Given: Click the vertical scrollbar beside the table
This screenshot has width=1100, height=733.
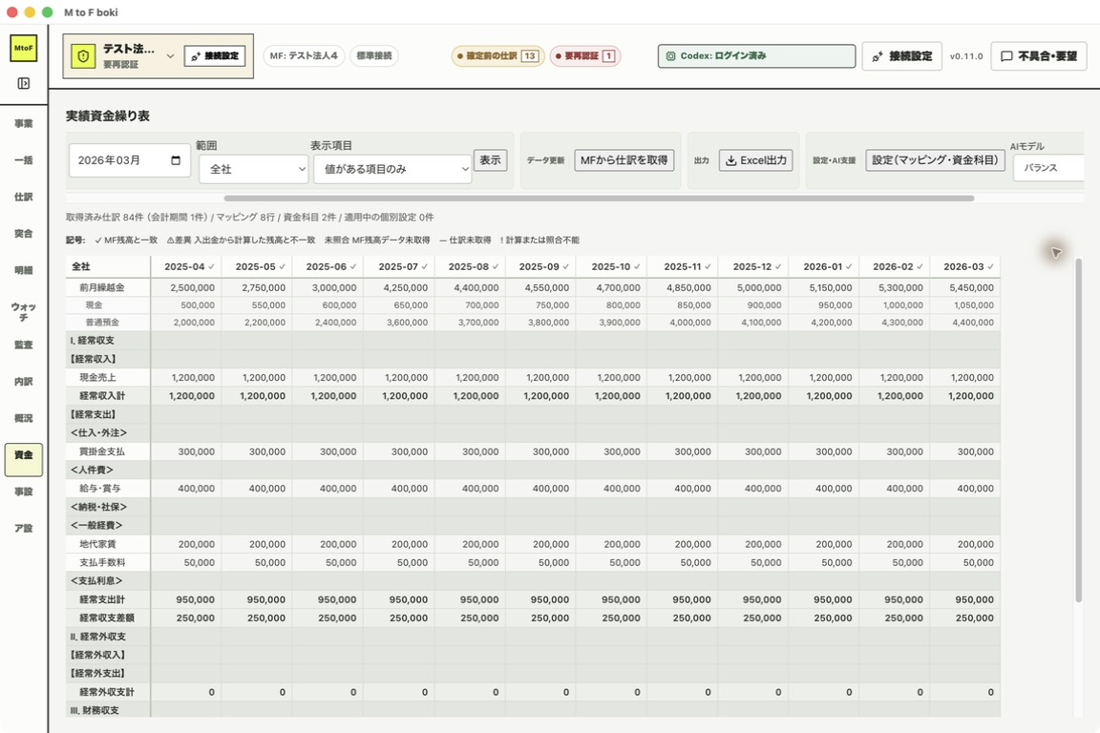Looking at the screenshot, I should point(1078,430).
